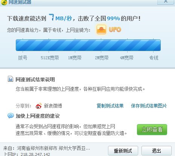Click the Sina Weibo share icon
This screenshot has height=156, width=175.
click(39, 106)
